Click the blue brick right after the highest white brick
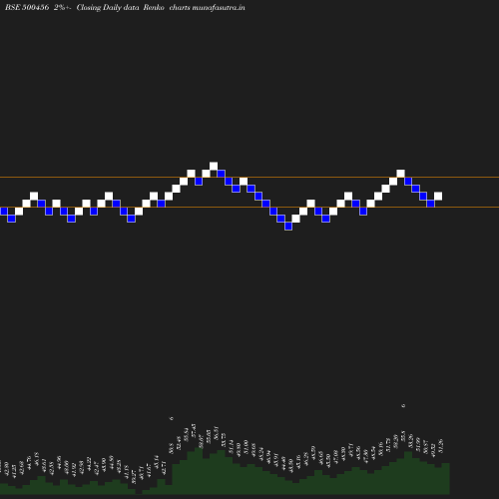499x499 pixels. [x=221, y=174]
